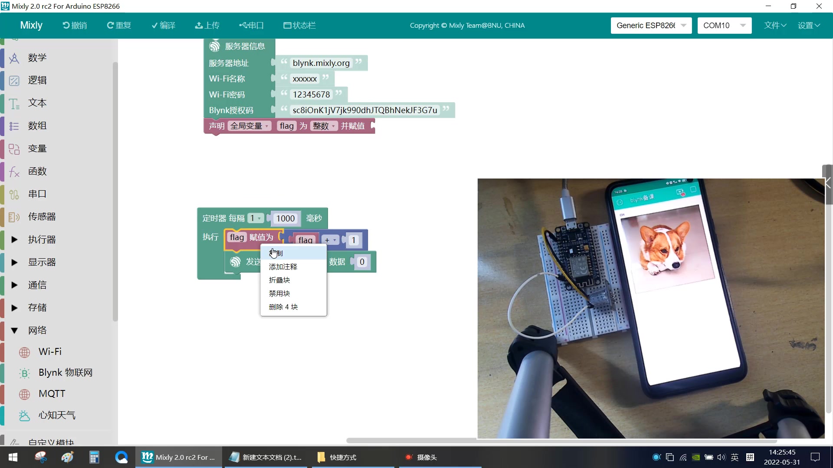This screenshot has width=833, height=468.
Task: Open the 心知天气 weather category
Action: click(x=56, y=415)
